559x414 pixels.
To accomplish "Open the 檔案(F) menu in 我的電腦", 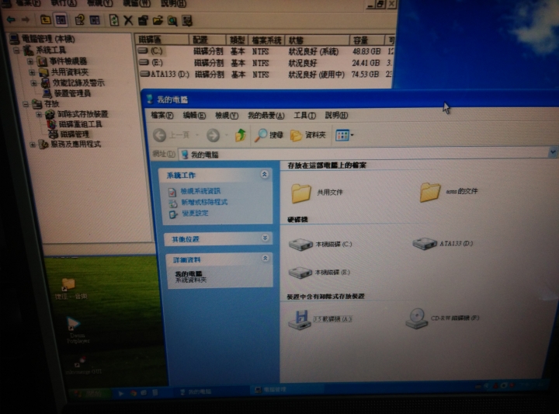I will pyautogui.click(x=161, y=115).
